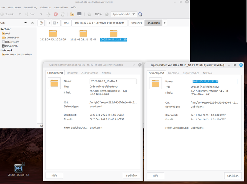Close the 2025-10-11 properties window
The height and width of the screenshot is (184, 247).
pos(241,65)
